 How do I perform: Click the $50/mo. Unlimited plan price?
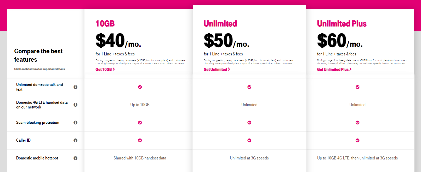(226, 41)
